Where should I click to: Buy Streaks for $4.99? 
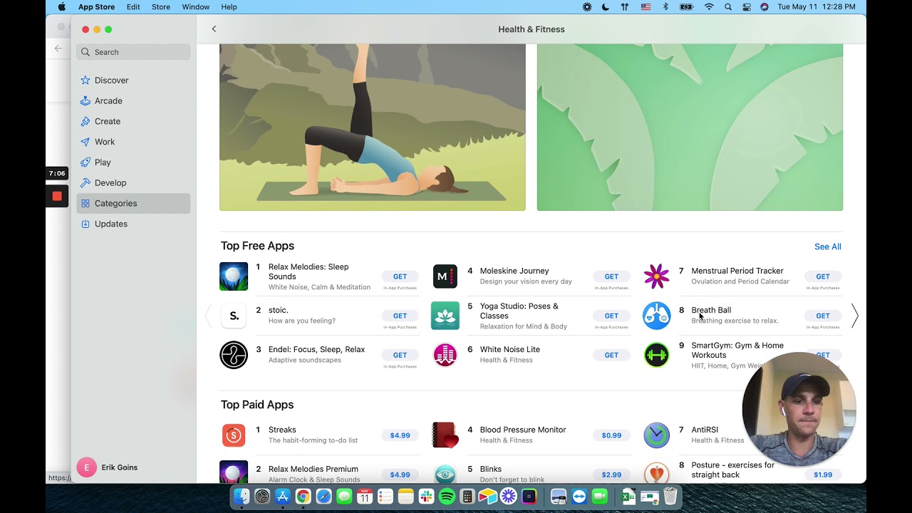[400, 435]
